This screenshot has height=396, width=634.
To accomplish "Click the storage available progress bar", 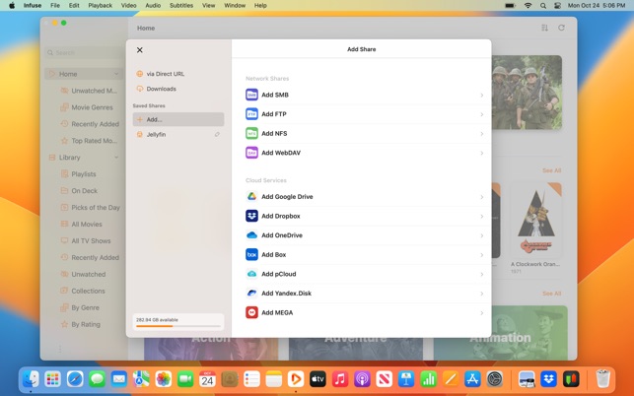I will [x=178, y=326].
